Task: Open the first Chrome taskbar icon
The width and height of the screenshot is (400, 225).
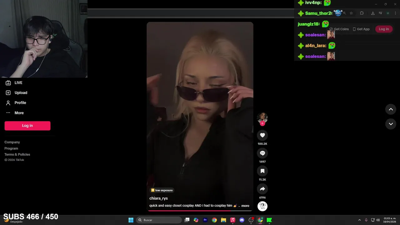Action: [214, 220]
